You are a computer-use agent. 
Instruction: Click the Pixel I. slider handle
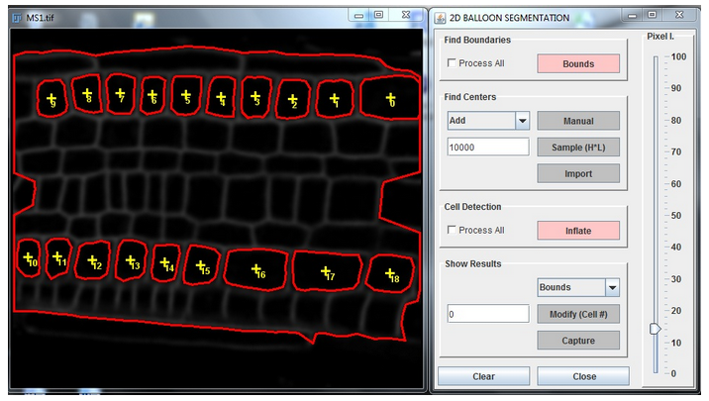click(x=655, y=329)
